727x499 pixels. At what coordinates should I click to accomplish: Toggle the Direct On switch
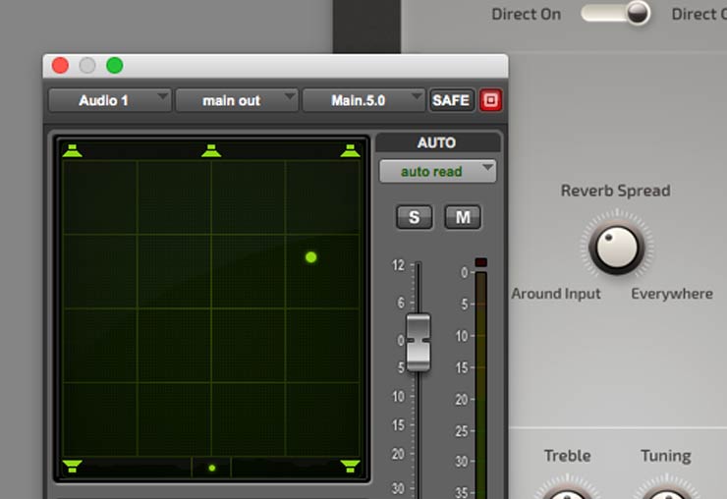pos(616,13)
